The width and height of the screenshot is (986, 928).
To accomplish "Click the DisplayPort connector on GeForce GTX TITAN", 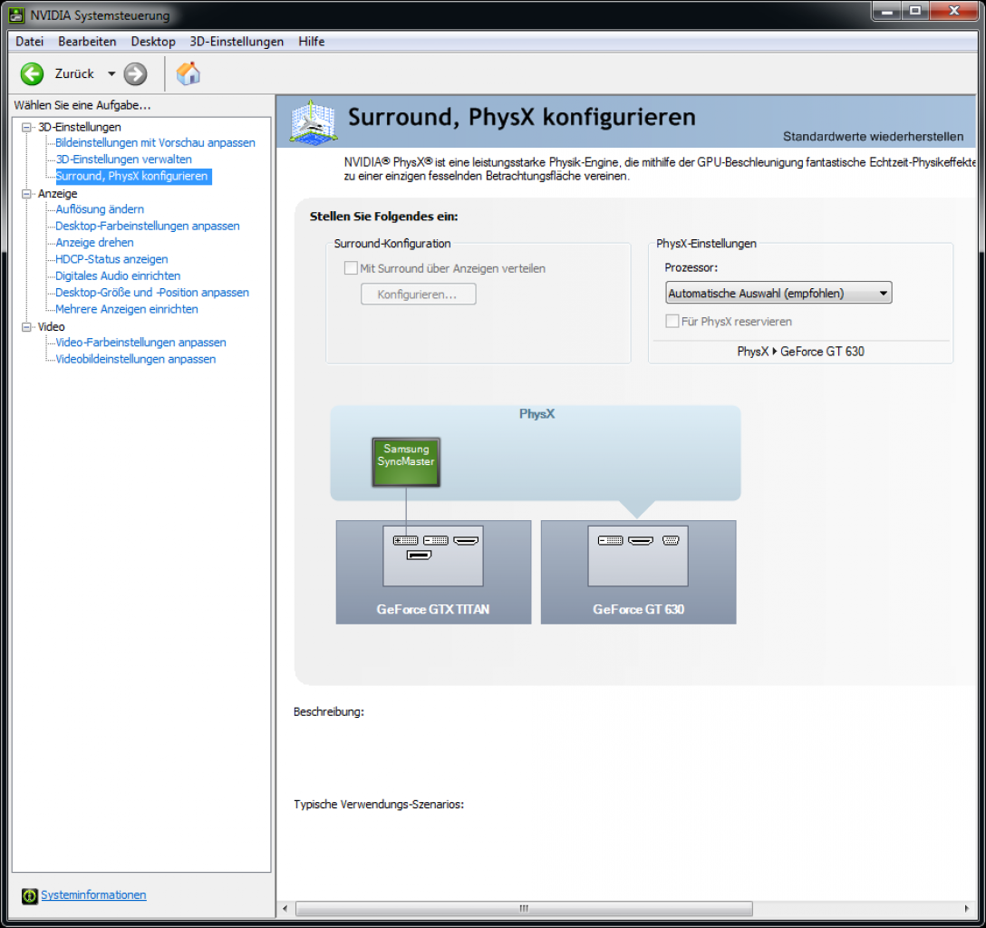I will click(419, 555).
